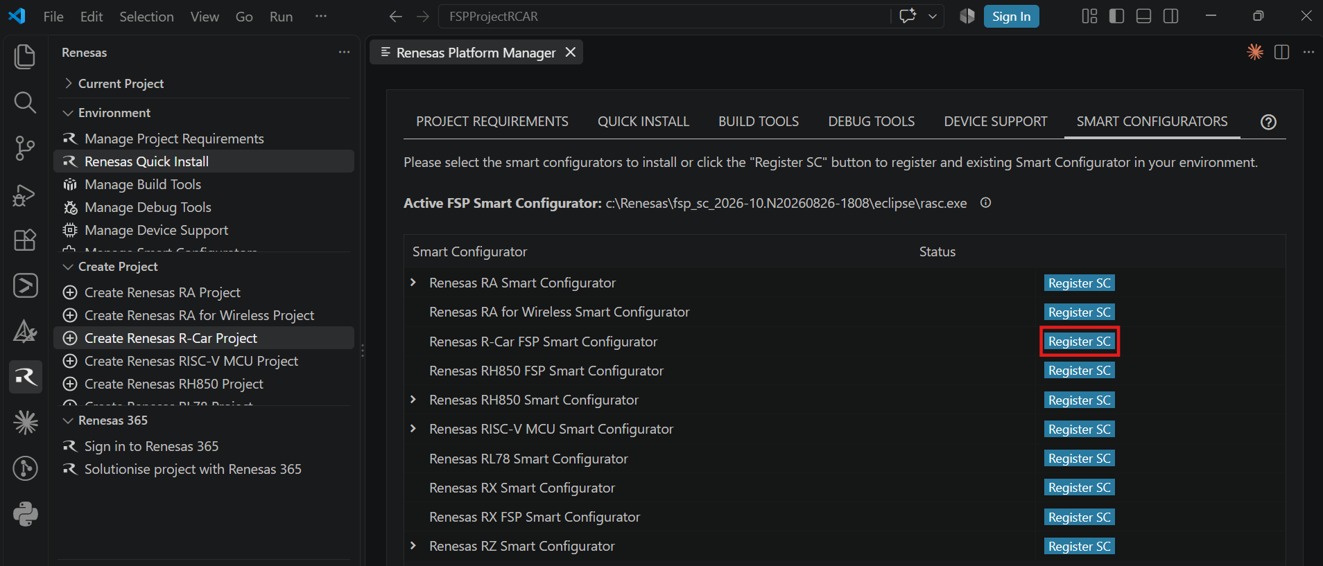Switch to the BUILD TOOLS tab
Image resolution: width=1323 pixels, height=566 pixels.
[x=759, y=122]
